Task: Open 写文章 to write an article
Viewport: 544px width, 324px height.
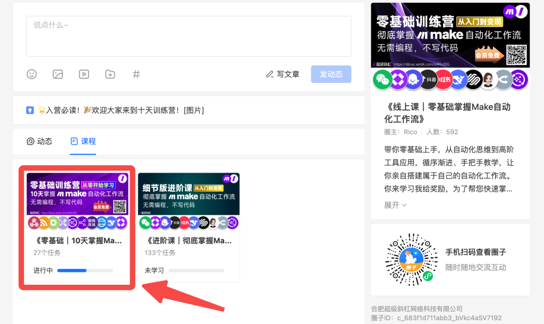Action: (283, 74)
